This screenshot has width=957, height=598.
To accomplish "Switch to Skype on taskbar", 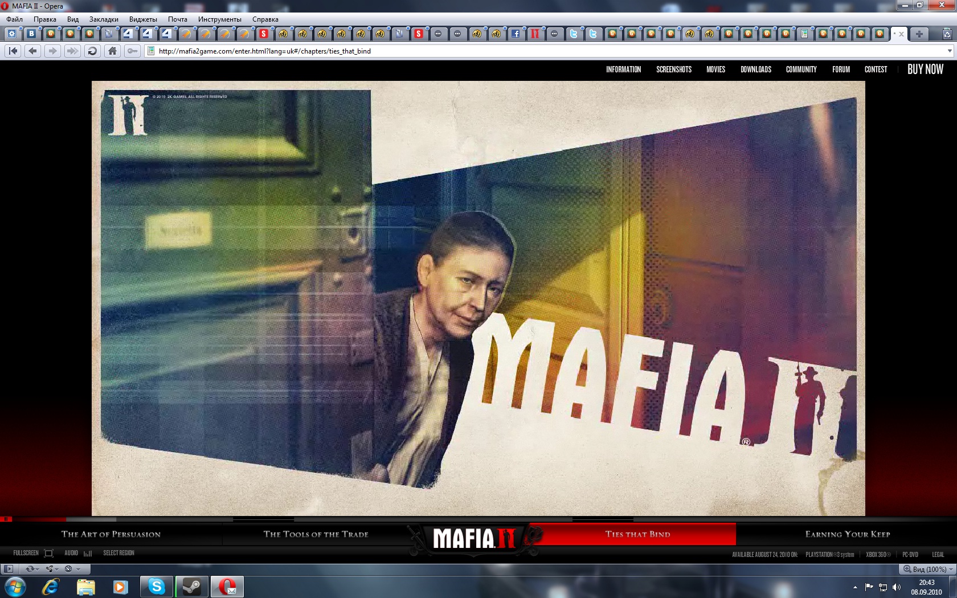I will [157, 587].
